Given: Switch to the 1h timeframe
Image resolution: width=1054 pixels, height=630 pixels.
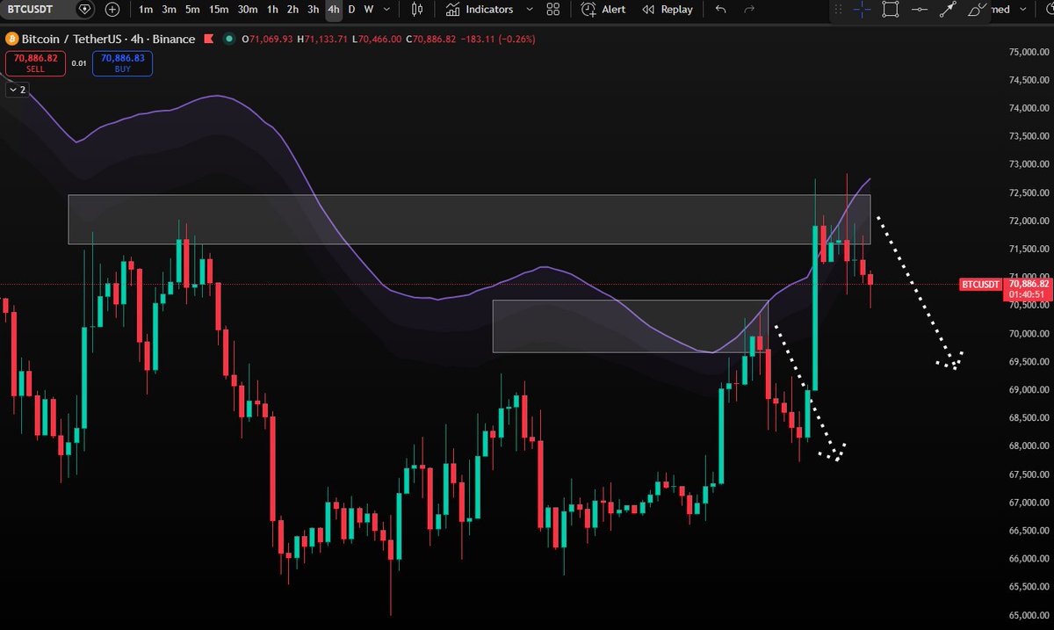Looking at the screenshot, I should pos(271,10).
